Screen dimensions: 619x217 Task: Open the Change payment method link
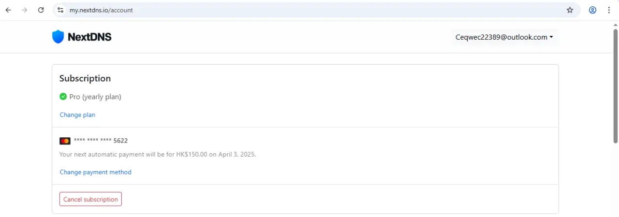(x=95, y=172)
